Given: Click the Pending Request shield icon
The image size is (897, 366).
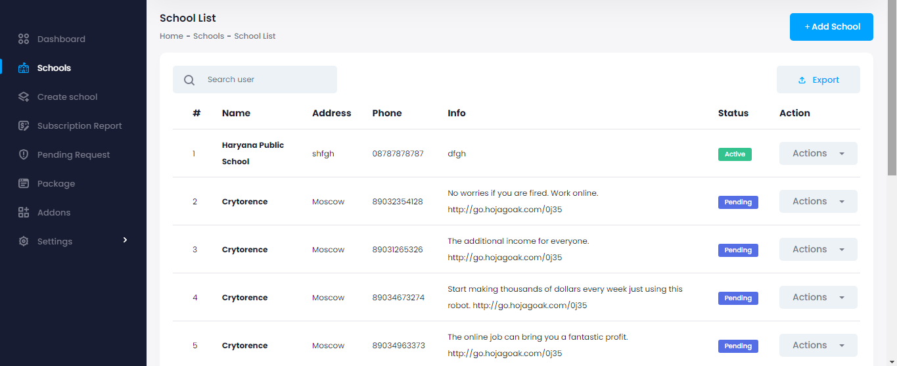Looking at the screenshot, I should [x=24, y=154].
